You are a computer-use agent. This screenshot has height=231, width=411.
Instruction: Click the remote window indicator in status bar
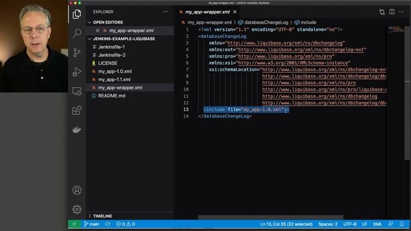tap(74, 224)
